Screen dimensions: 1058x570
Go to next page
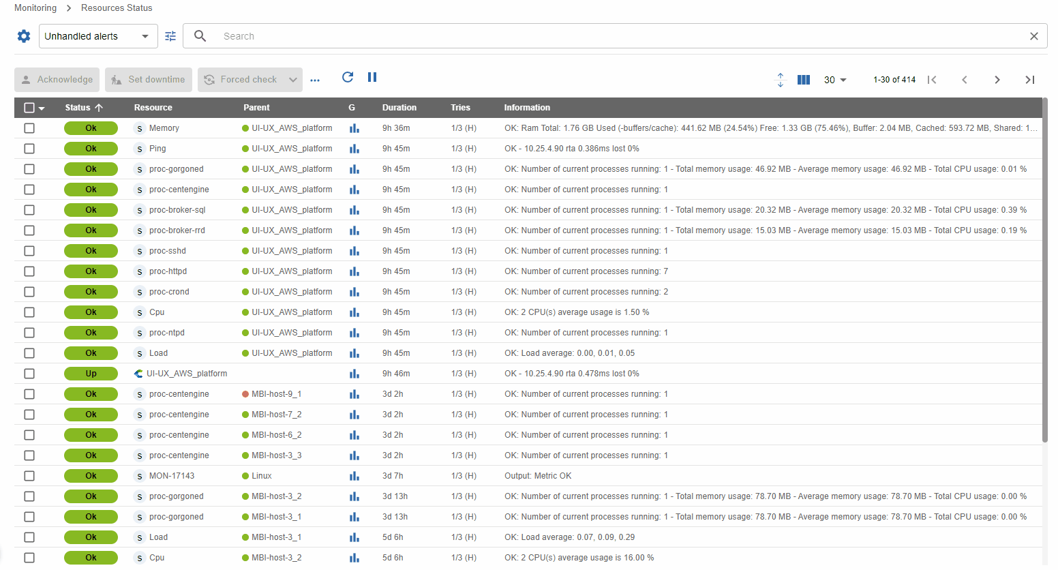click(x=997, y=80)
